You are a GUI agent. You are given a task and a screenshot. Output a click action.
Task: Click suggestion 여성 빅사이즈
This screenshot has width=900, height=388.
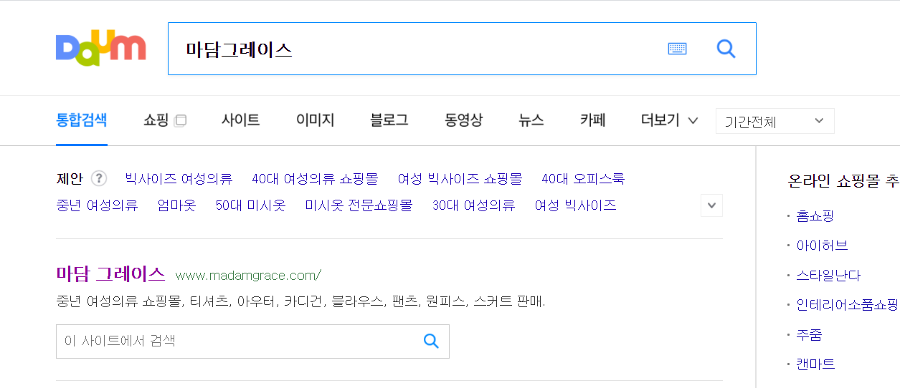[575, 205]
